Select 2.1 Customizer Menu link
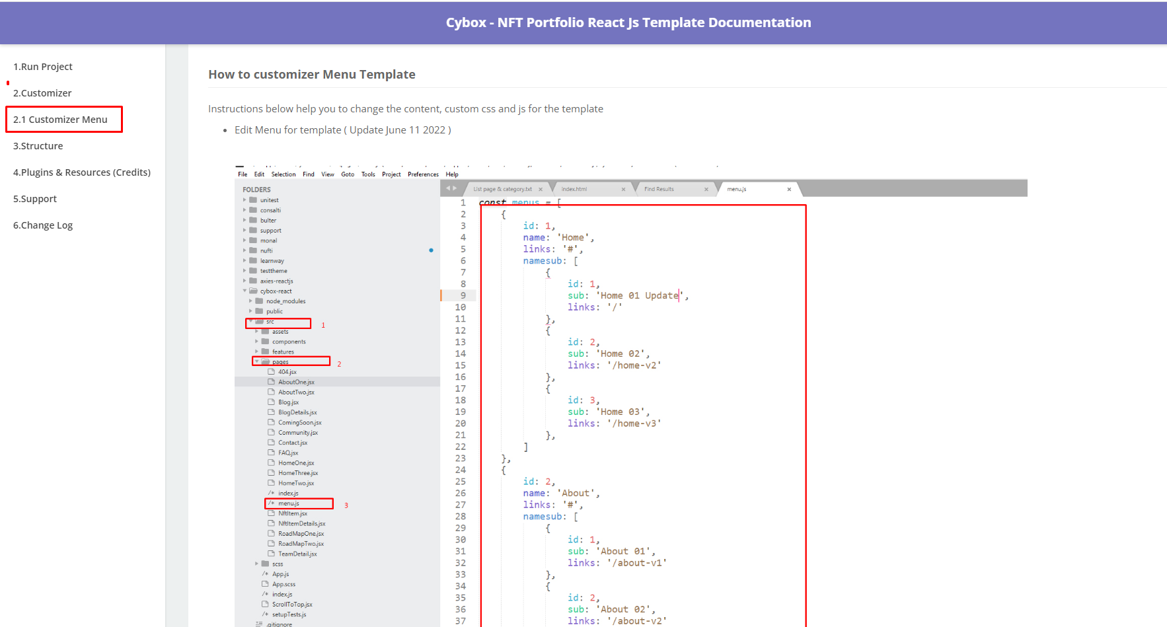The image size is (1167, 627). [x=60, y=120]
